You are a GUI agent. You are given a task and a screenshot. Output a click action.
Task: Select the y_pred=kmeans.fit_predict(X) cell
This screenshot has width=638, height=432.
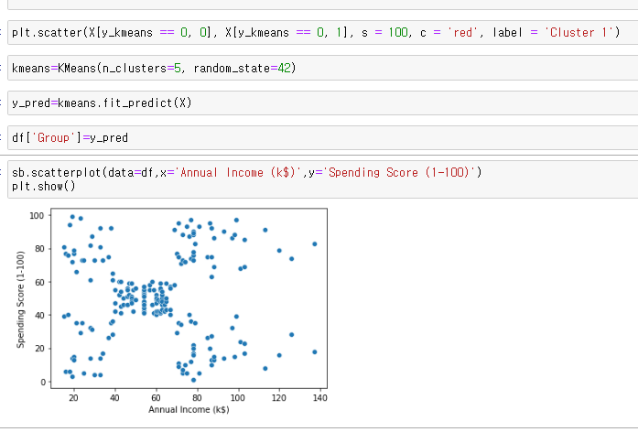(323, 103)
